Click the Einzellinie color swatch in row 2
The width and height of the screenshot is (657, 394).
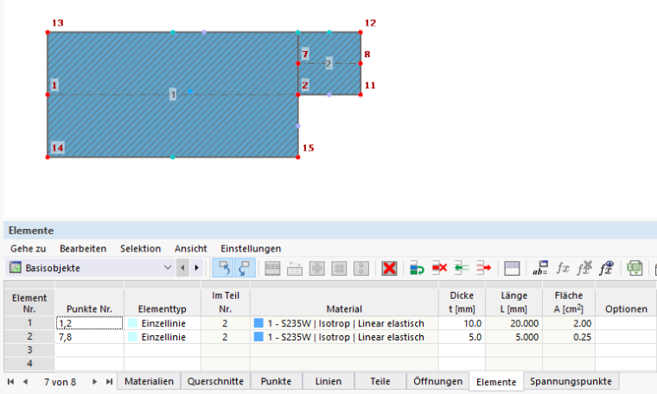tap(132, 337)
